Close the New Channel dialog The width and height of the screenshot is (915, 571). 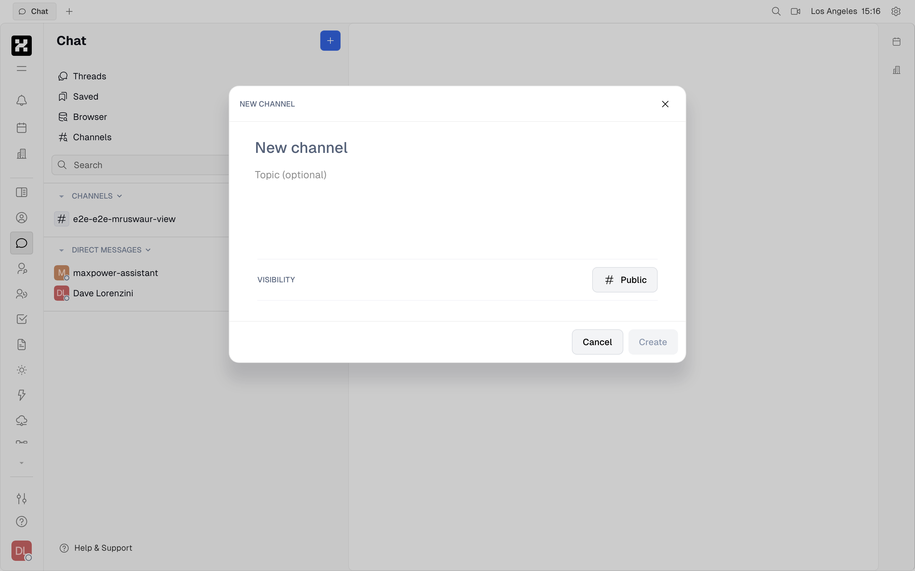point(665,104)
